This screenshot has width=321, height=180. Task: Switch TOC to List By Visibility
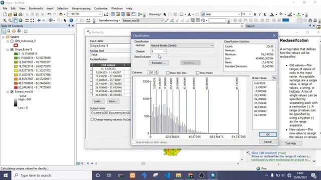(x=14, y=31)
